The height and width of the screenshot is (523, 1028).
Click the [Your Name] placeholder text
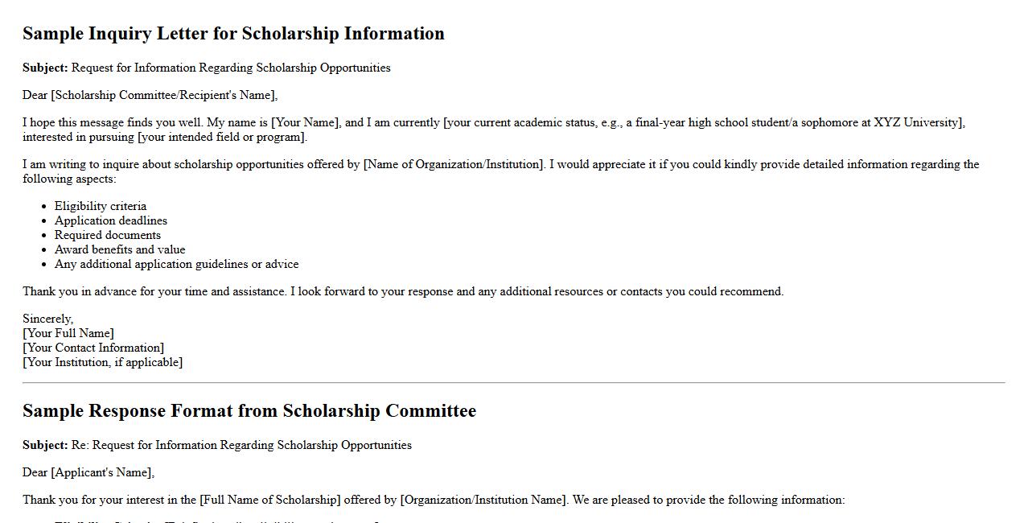coord(306,122)
